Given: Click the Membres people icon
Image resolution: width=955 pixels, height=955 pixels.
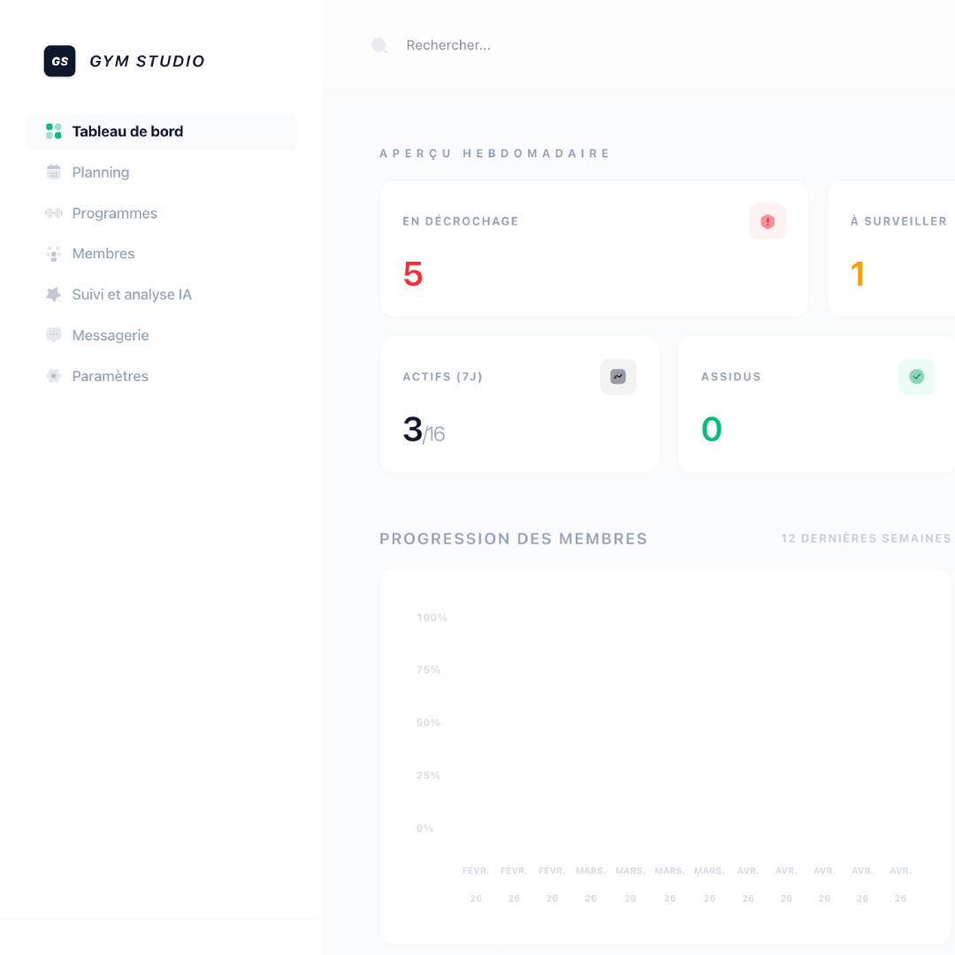Looking at the screenshot, I should (x=55, y=253).
